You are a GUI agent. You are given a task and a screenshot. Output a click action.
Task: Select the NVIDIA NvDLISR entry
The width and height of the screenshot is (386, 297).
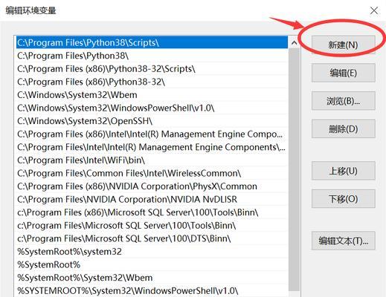(152, 200)
